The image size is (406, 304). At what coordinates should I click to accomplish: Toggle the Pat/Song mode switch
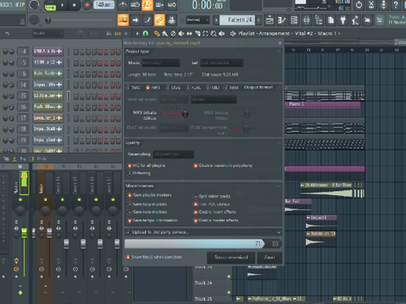click(x=50, y=6)
